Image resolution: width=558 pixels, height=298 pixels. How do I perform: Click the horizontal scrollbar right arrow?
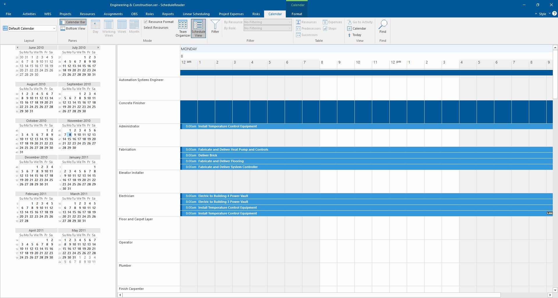pyautogui.click(x=550, y=295)
